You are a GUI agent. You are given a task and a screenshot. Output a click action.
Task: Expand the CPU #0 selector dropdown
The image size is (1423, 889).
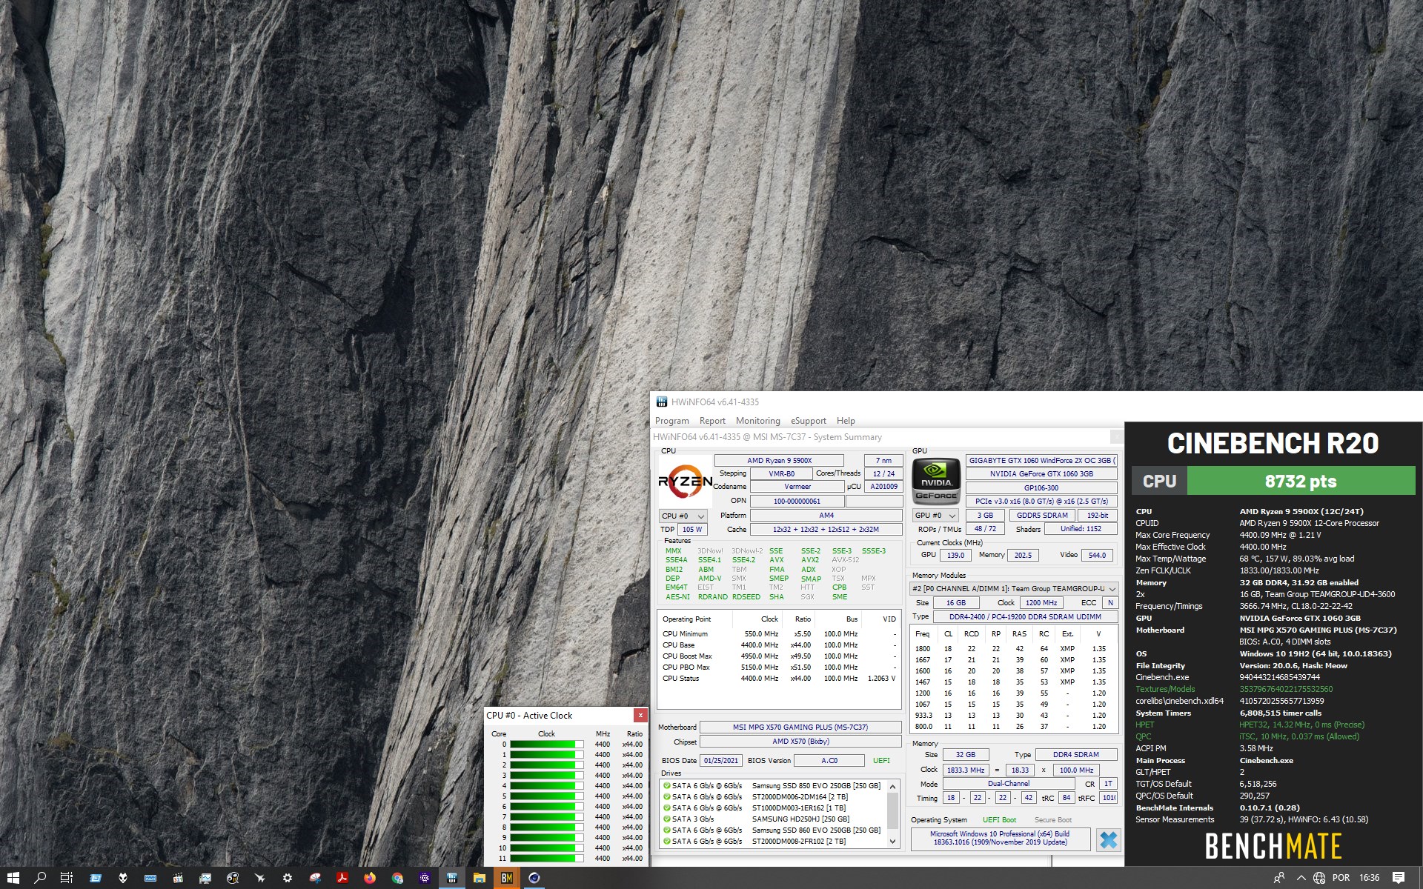point(683,516)
